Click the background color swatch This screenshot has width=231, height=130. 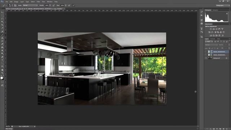pos(3,79)
